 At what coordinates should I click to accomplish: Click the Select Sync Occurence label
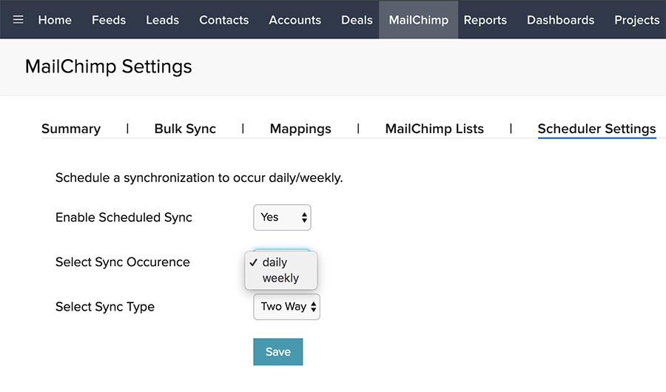click(122, 262)
